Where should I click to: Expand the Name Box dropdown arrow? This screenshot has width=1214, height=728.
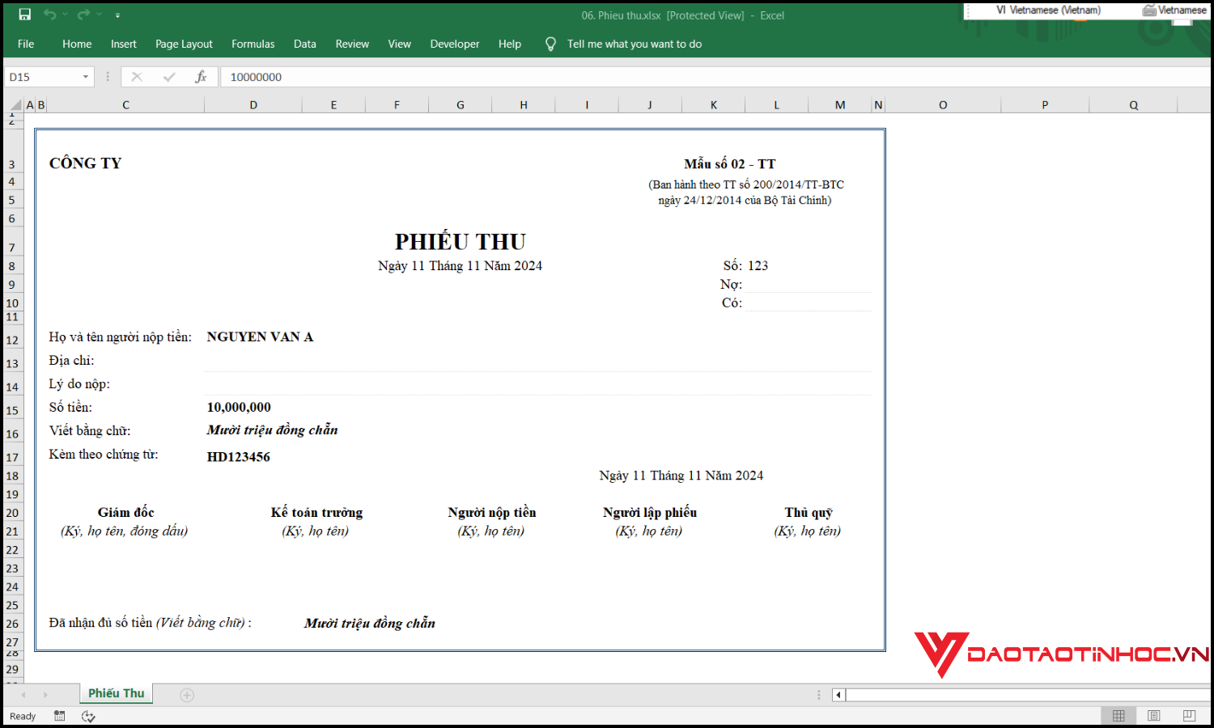pos(85,77)
